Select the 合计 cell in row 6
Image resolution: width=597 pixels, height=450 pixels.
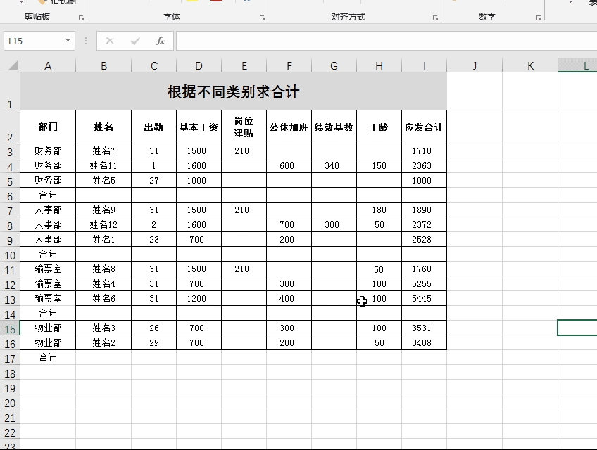click(48, 195)
